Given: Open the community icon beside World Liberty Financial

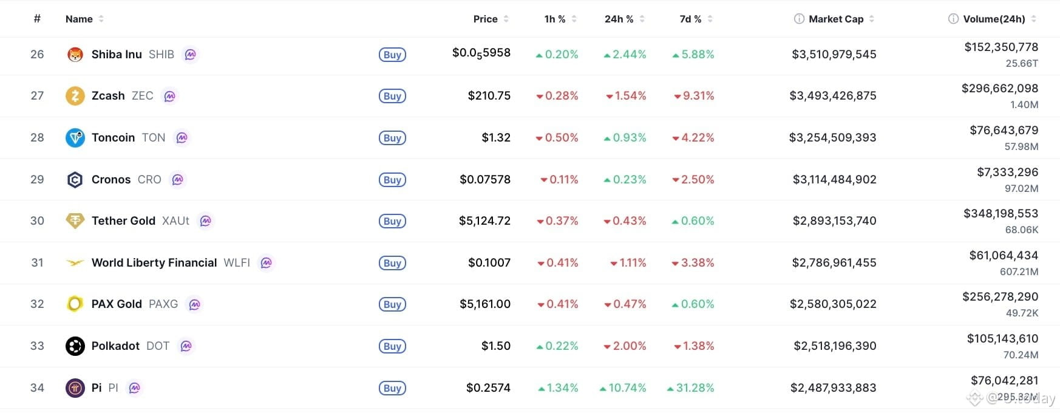Looking at the screenshot, I should click(x=267, y=262).
